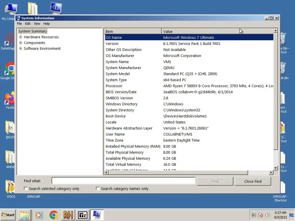Click the System Information title bar icon
Image resolution: width=295 pixels, height=221 pixels.
tap(18, 18)
